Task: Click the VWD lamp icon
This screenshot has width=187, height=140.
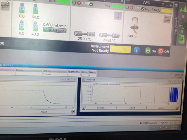Action: pyautogui.click(x=134, y=25)
